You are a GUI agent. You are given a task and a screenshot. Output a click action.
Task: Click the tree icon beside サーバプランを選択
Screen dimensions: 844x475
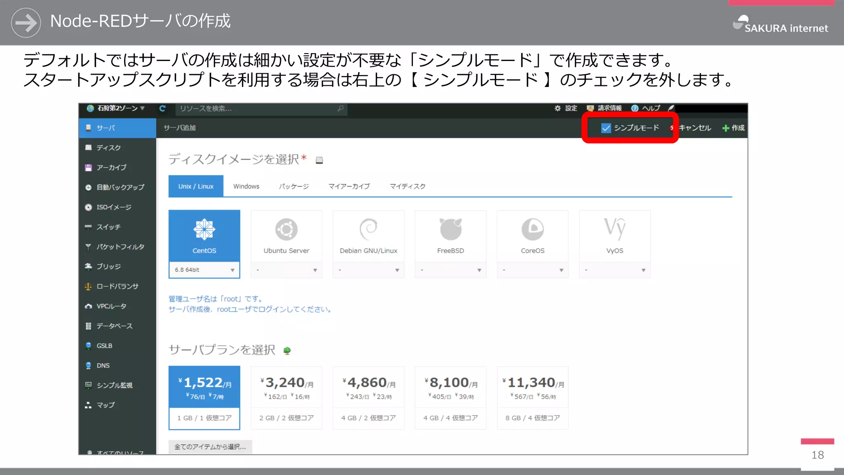[287, 350]
